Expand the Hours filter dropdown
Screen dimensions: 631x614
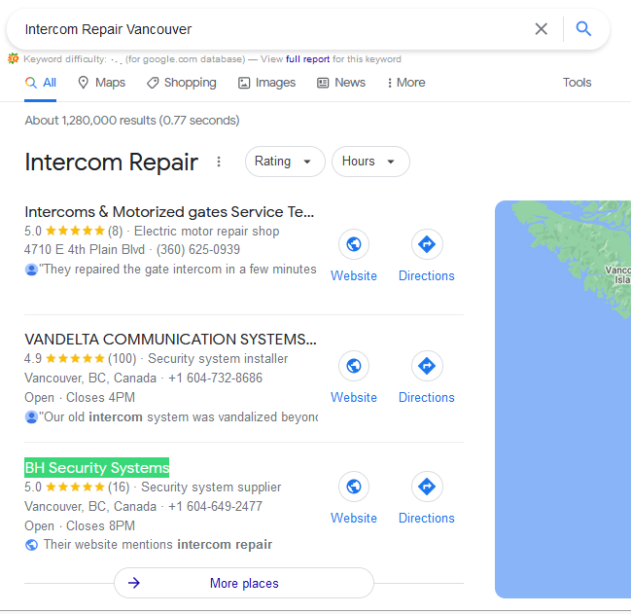click(370, 162)
